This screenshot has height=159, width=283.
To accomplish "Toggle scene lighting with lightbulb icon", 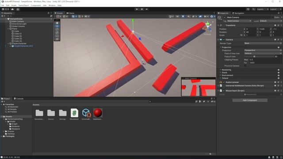I will point(183,16).
